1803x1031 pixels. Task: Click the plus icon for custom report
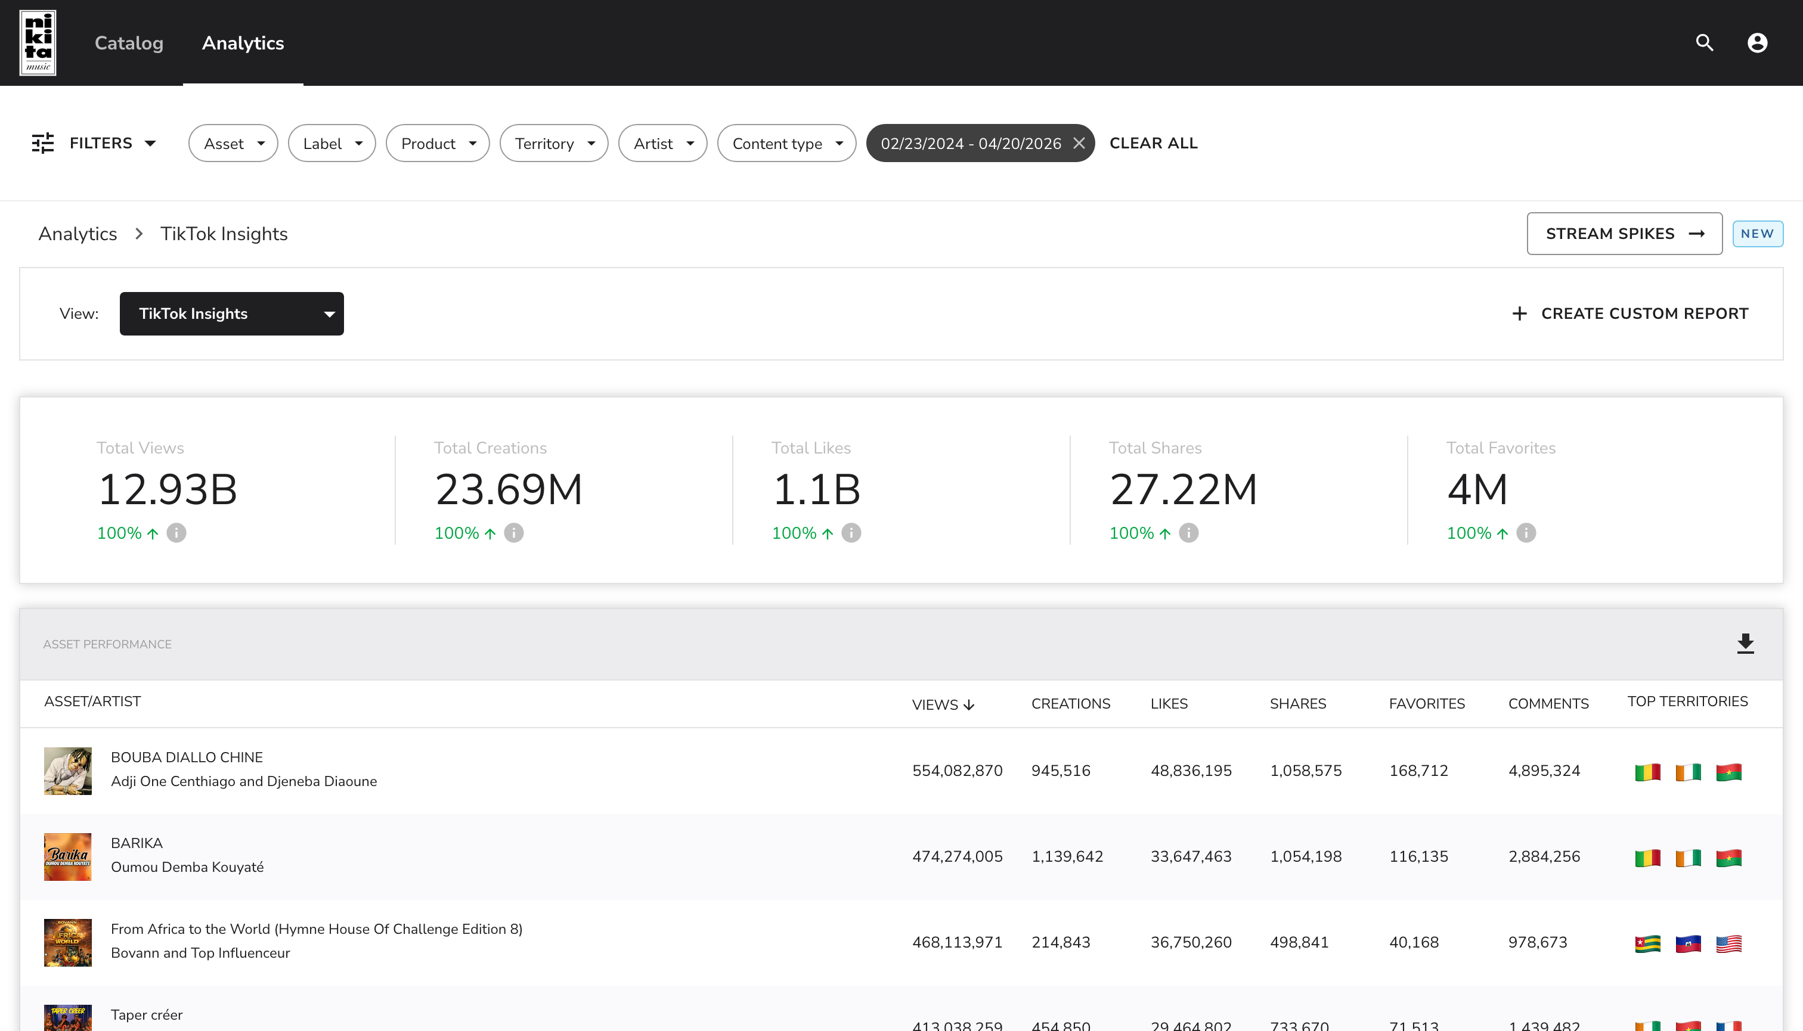pyautogui.click(x=1519, y=313)
